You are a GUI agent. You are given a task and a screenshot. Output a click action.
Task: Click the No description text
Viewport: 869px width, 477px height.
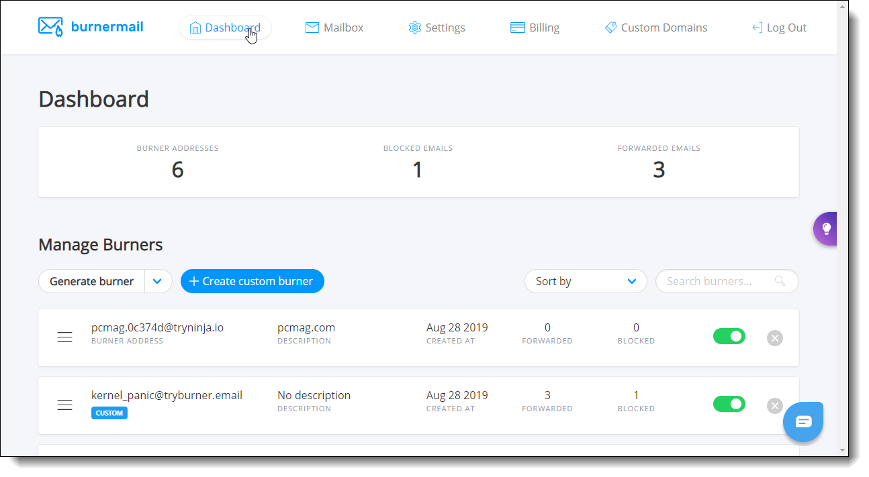point(314,395)
